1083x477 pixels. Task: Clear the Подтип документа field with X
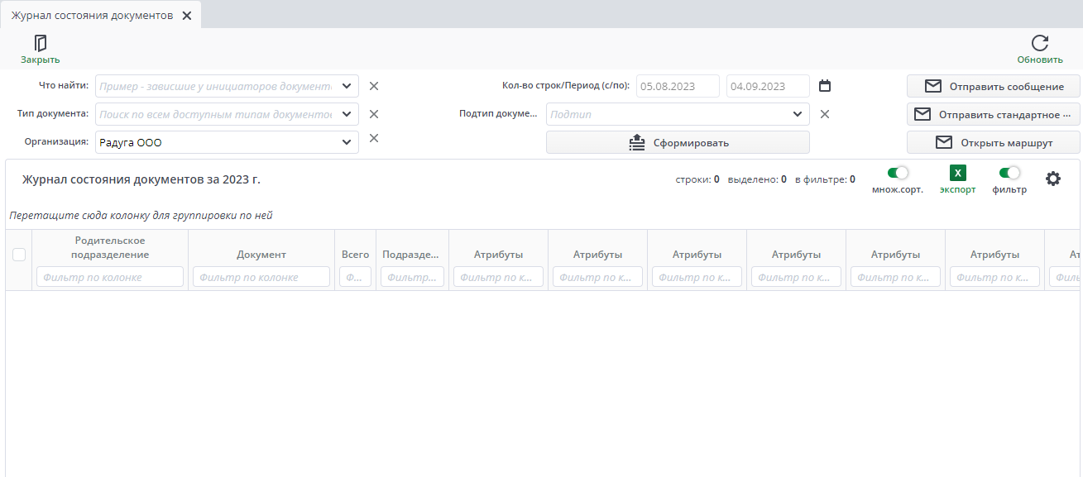[x=824, y=114]
